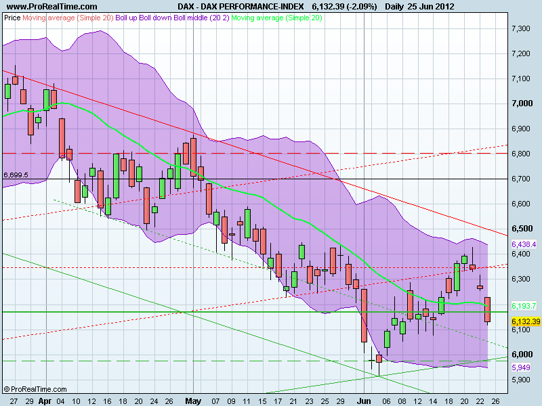The image size is (542, 406).
Task: Click the ProRealTime.com copyright label
Action: click(35, 389)
